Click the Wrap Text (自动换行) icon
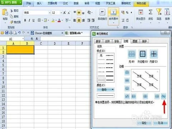172x129 pixels. coord(102,12)
